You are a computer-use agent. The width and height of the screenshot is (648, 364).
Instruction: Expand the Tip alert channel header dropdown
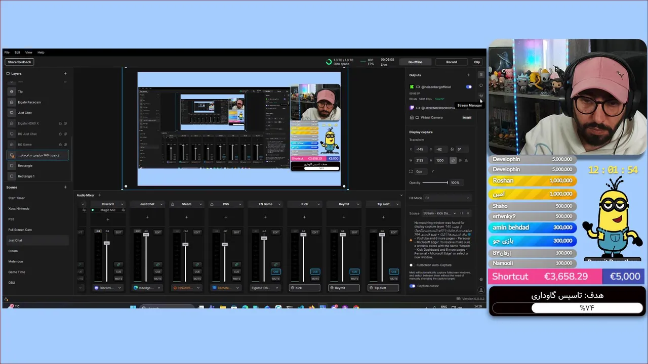point(397,204)
